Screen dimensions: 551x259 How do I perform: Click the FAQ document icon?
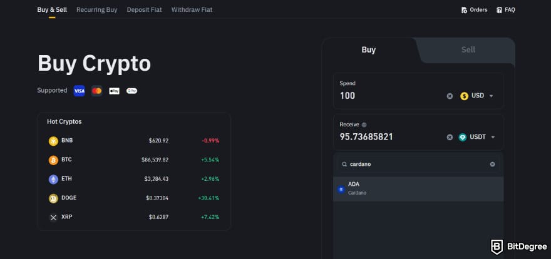point(499,10)
